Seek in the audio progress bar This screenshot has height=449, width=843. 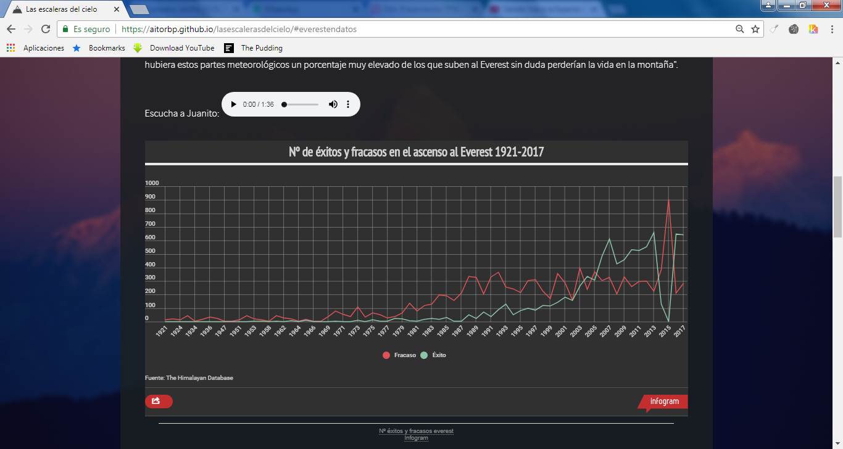[301, 104]
